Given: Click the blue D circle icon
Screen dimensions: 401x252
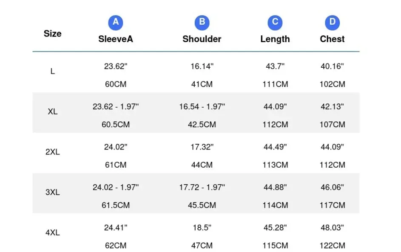Looking at the screenshot, I should coord(333,23).
